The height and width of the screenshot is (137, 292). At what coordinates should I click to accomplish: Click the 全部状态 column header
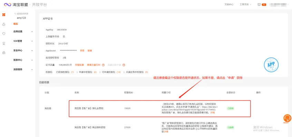[231, 92]
